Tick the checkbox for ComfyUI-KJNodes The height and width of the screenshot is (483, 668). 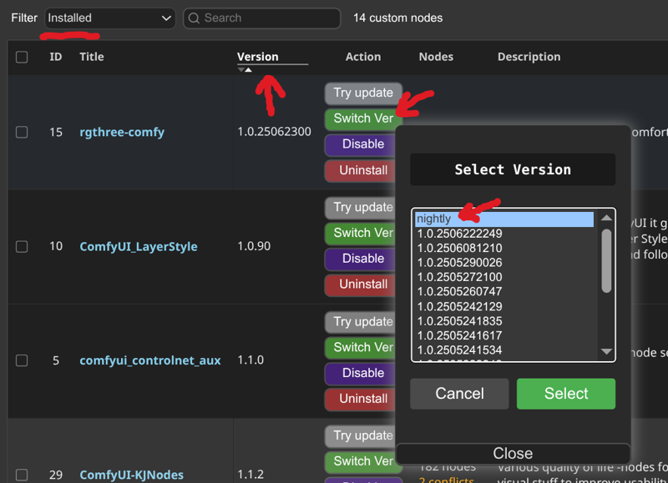[22, 475]
